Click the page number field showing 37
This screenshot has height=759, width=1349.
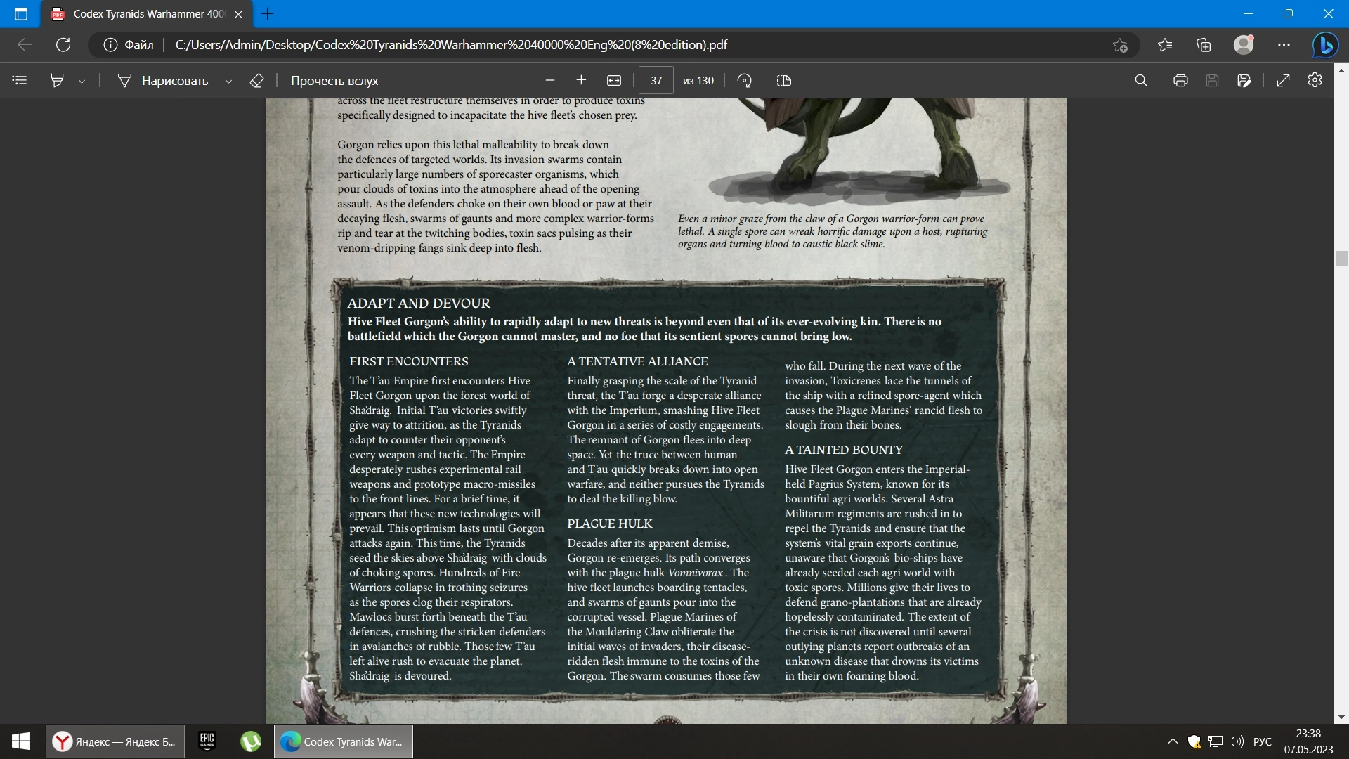[x=656, y=81]
